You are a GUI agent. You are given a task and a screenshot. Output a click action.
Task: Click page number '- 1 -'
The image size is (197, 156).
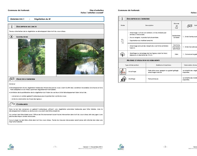55,147
